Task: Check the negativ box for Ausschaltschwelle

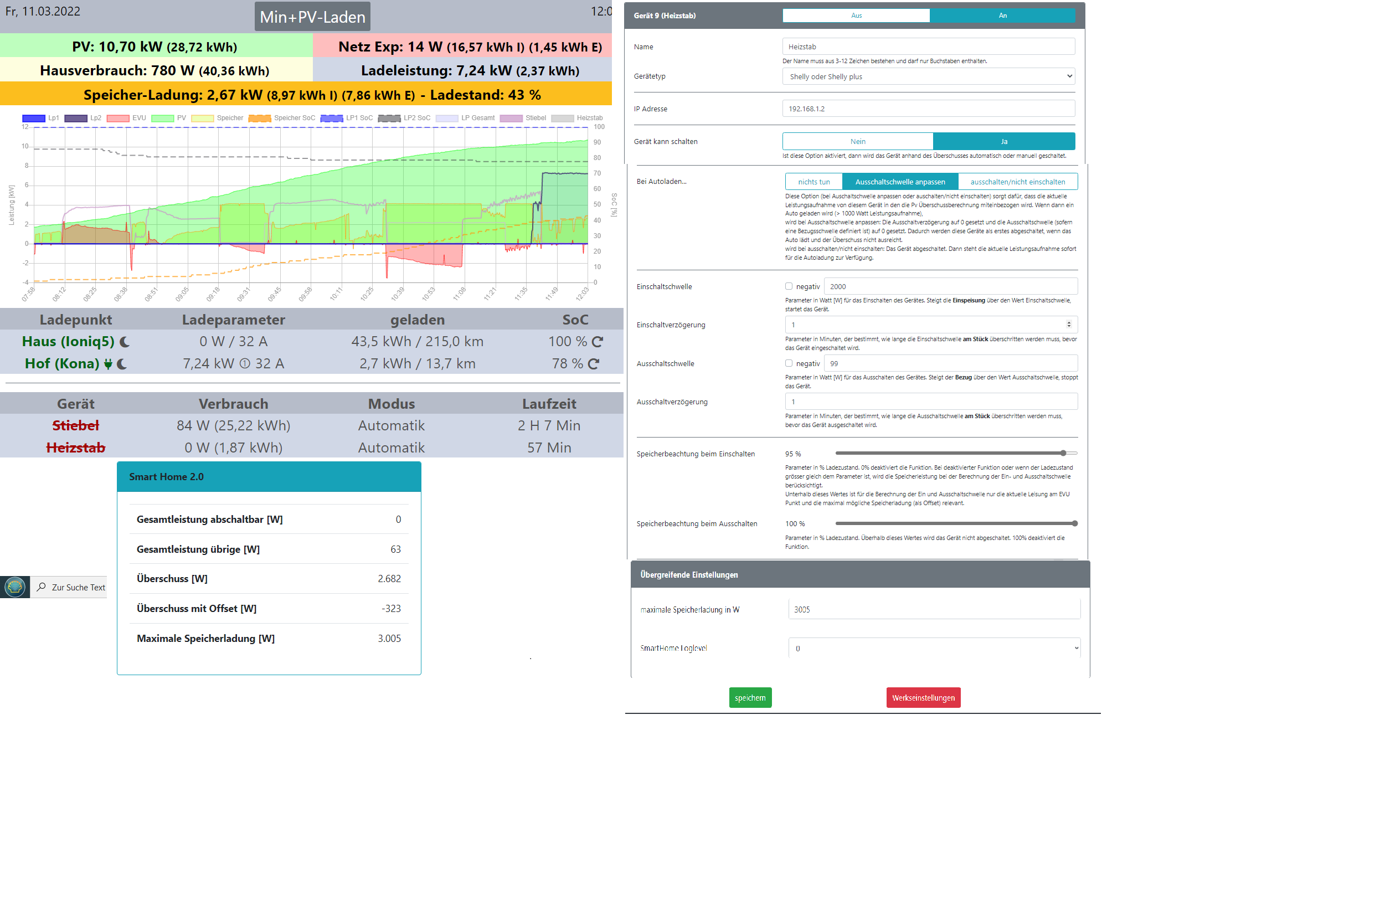Action: click(789, 363)
